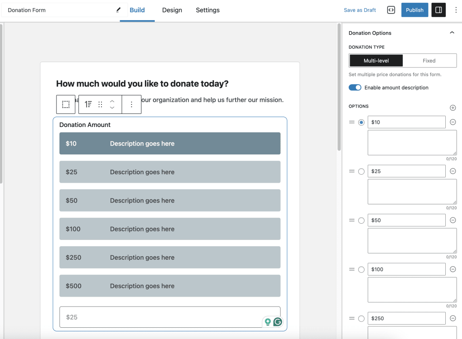
Task: Switch to the Design tab
Action: pyautogui.click(x=172, y=10)
